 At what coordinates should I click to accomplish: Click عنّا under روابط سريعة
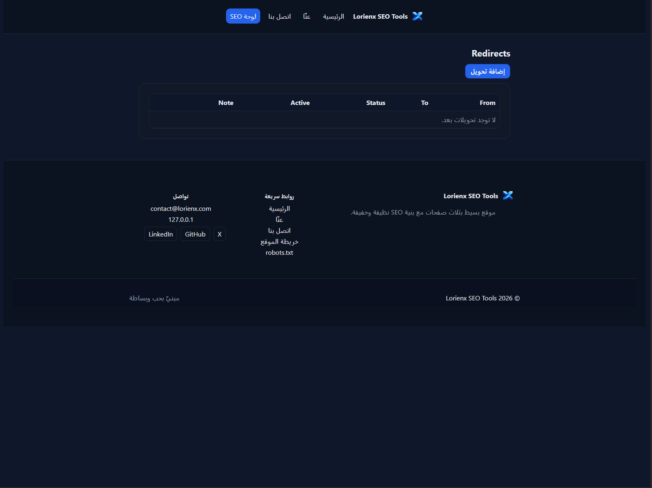click(x=279, y=219)
